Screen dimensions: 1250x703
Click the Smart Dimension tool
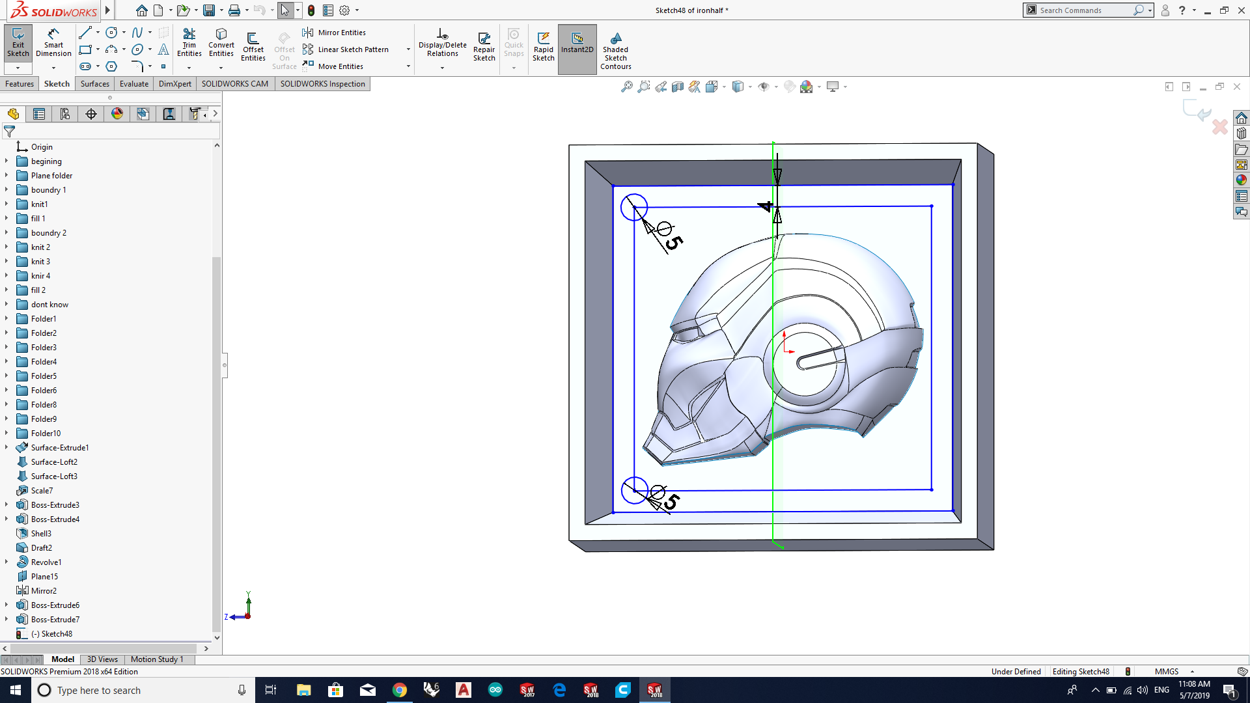coord(53,43)
